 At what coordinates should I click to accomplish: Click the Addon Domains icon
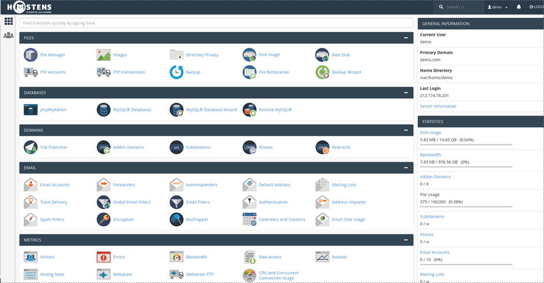pyautogui.click(x=104, y=147)
